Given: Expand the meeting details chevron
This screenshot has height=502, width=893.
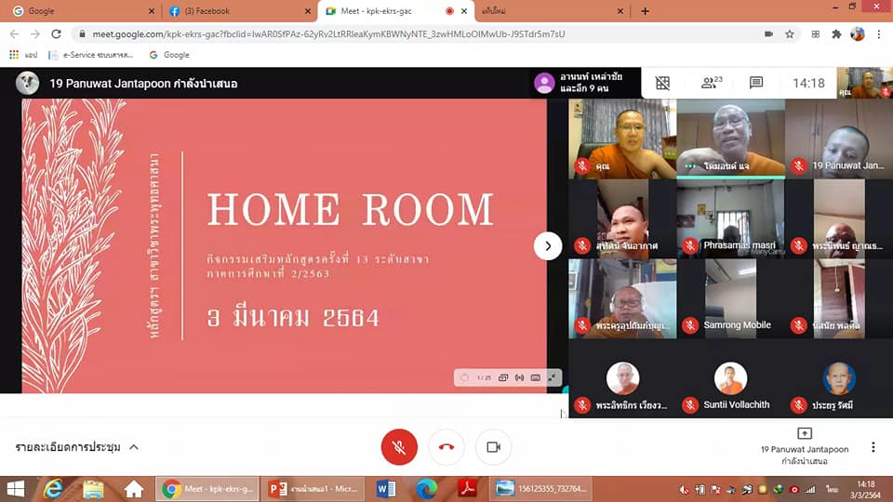Looking at the screenshot, I should pyautogui.click(x=134, y=447).
